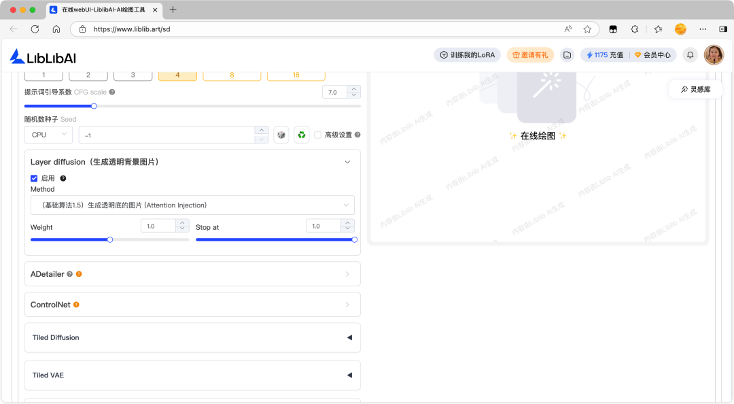This screenshot has height=404, width=734.
Task: Select batch option 2
Action: (x=88, y=75)
